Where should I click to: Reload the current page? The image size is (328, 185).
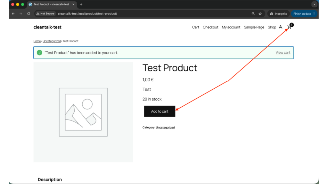click(x=29, y=13)
